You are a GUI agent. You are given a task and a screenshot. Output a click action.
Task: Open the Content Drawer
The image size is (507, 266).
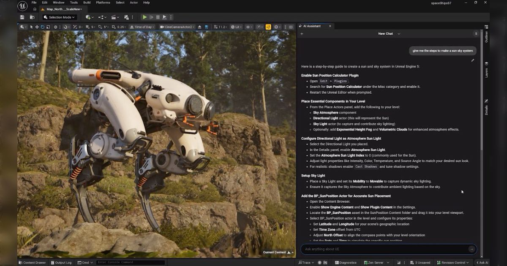(x=32, y=263)
